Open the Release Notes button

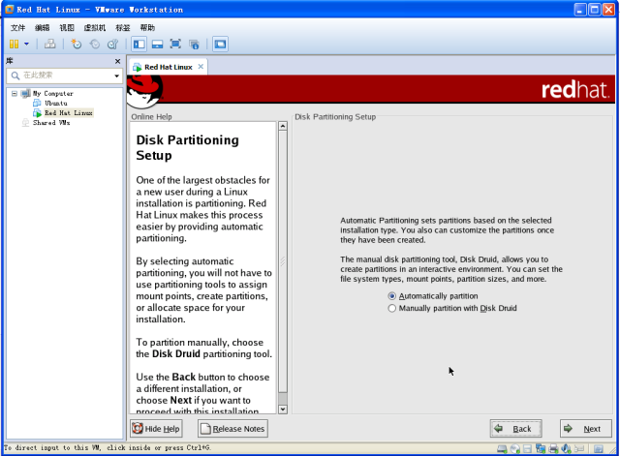pyautogui.click(x=232, y=429)
